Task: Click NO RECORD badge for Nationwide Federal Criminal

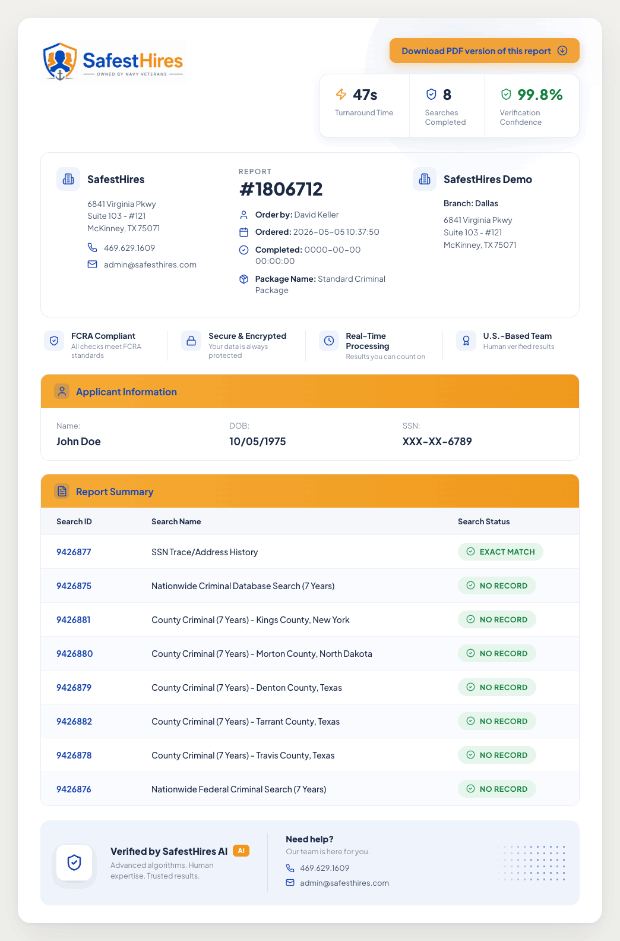Action: point(497,789)
